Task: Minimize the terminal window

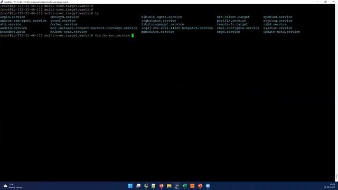Action: click(x=318, y=2)
